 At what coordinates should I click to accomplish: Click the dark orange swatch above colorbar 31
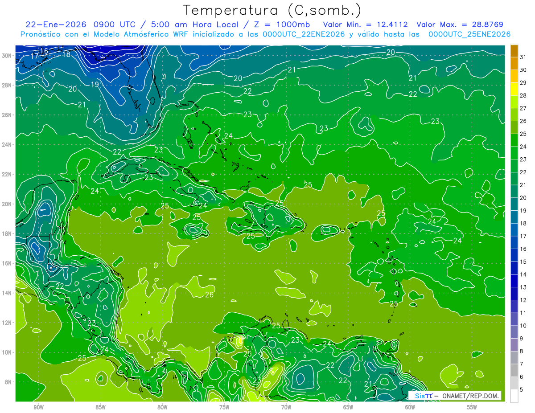click(514, 50)
